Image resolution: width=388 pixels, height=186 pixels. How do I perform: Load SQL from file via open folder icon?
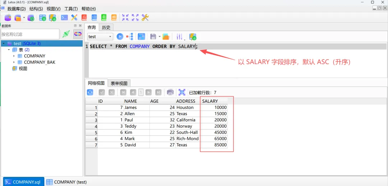click(x=166, y=37)
